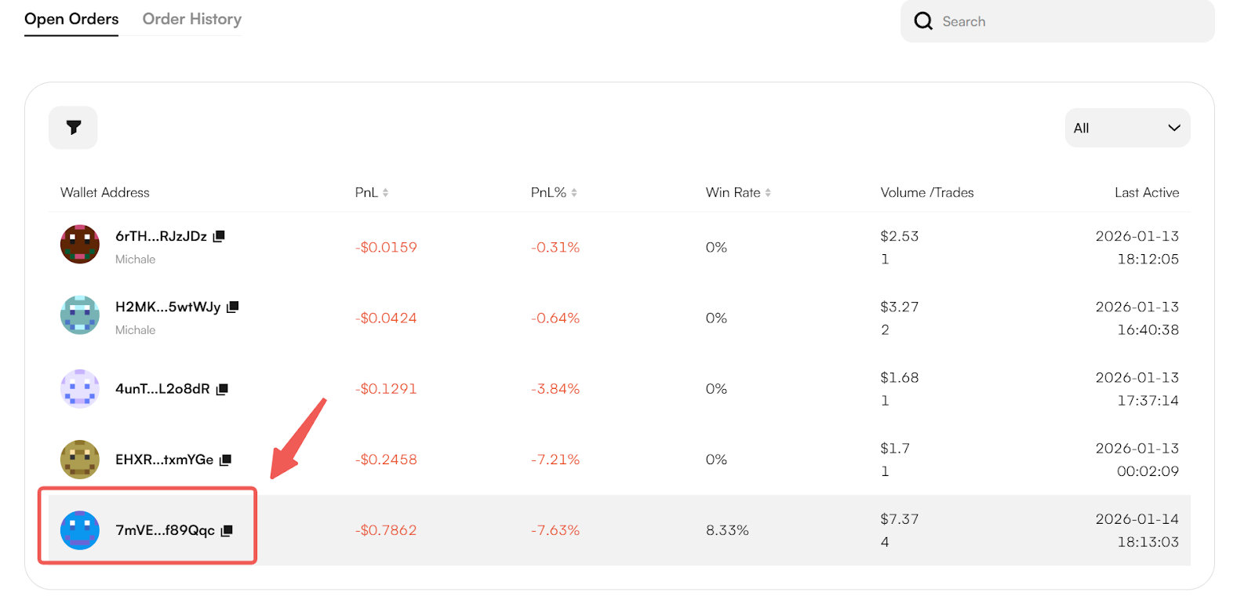Copy the H2MK...5wtWJy wallet address
The width and height of the screenshot is (1255, 607).
233,307
